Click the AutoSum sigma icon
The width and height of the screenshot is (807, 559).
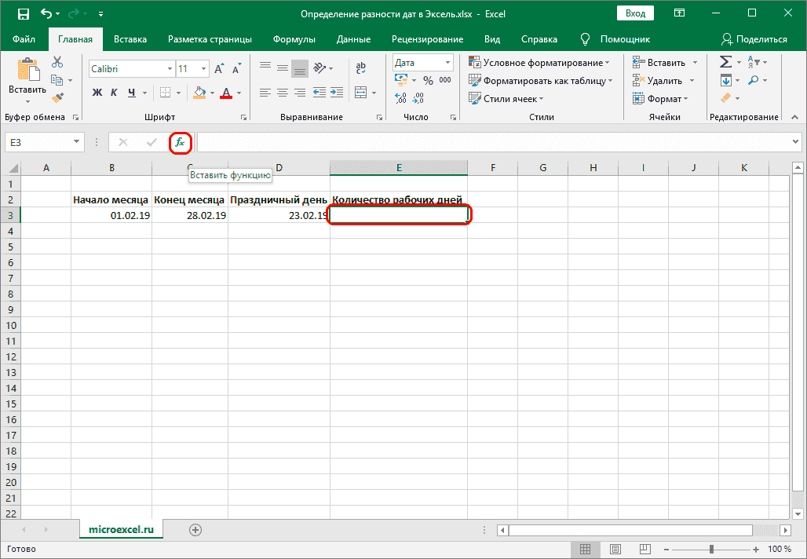(x=725, y=62)
